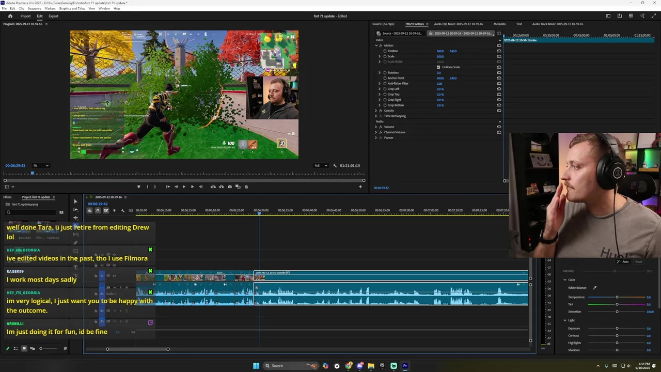
Task: Open Windows Start menu
Action: 256,366
